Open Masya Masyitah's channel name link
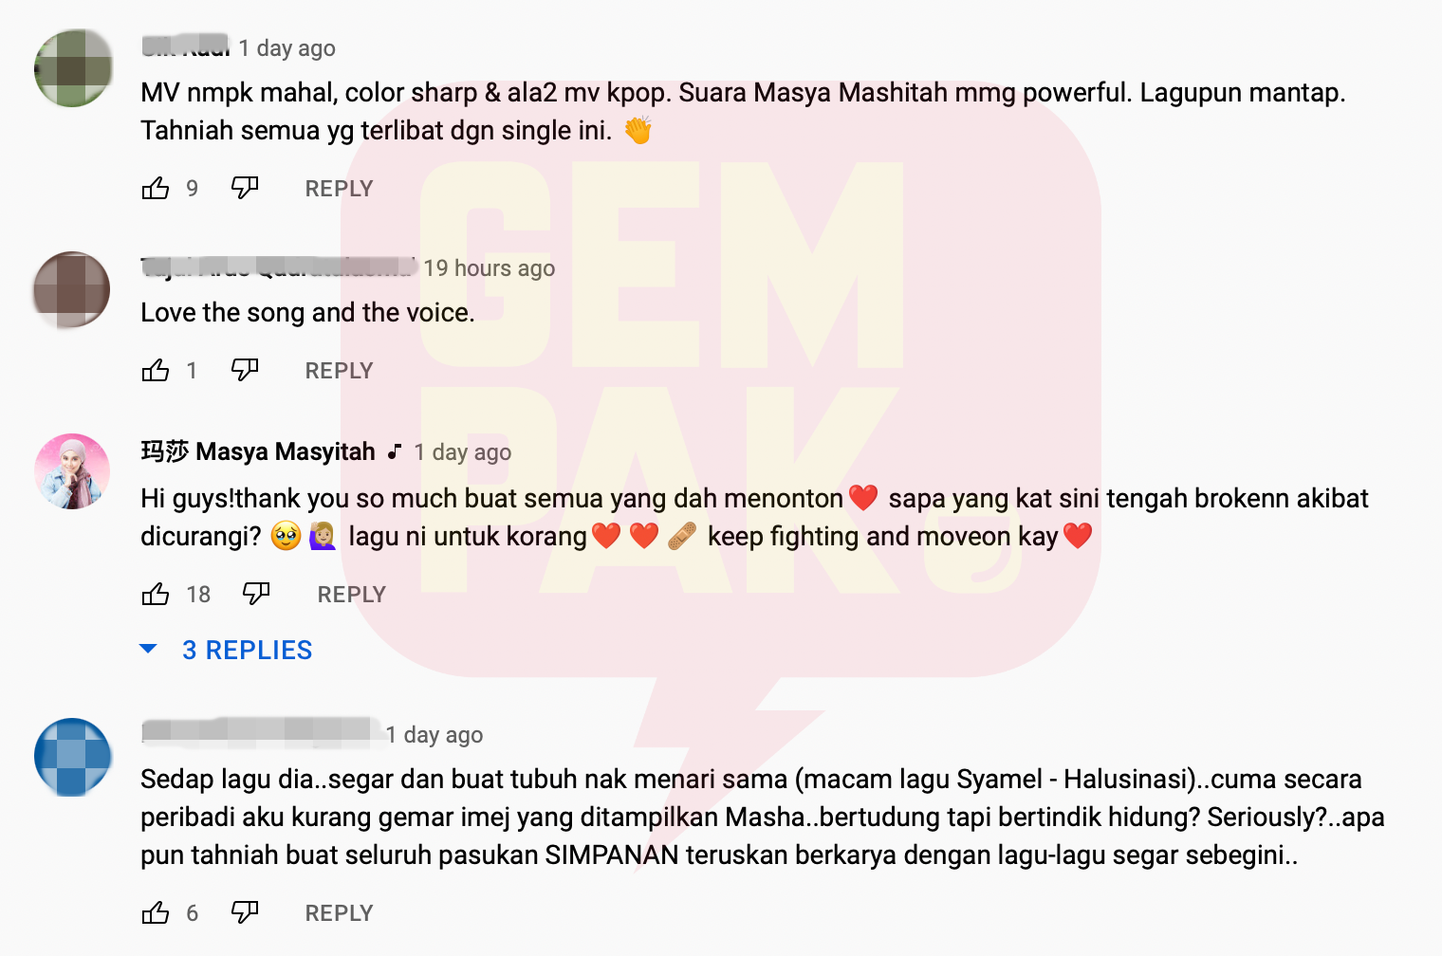This screenshot has width=1442, height=956. click(x=258, y=451)
